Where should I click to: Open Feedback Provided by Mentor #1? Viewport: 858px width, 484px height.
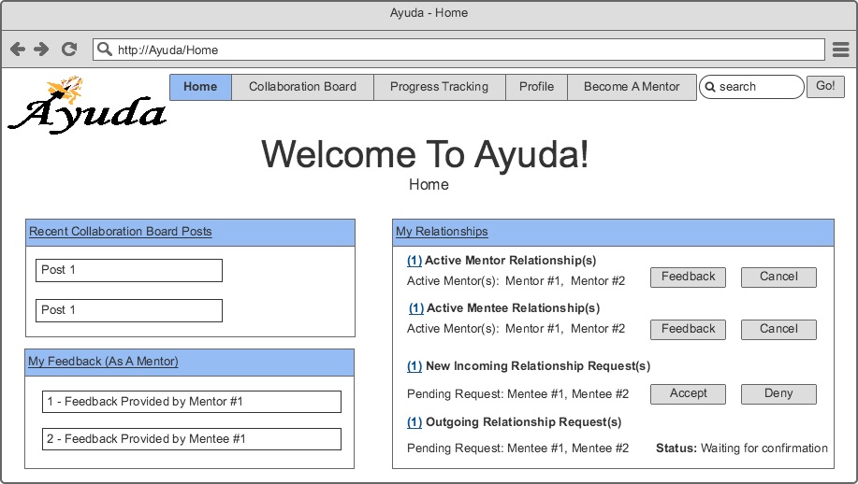[x=191, y=402]
